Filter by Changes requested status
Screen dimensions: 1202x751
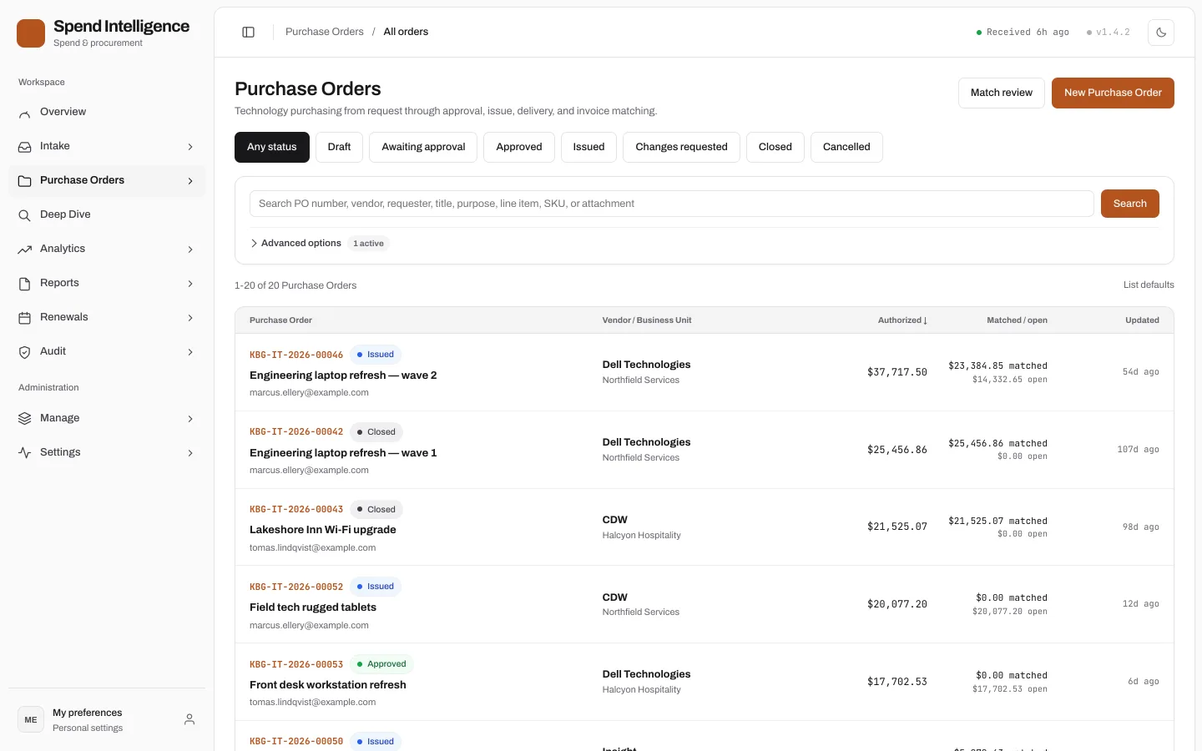point(681,147)
